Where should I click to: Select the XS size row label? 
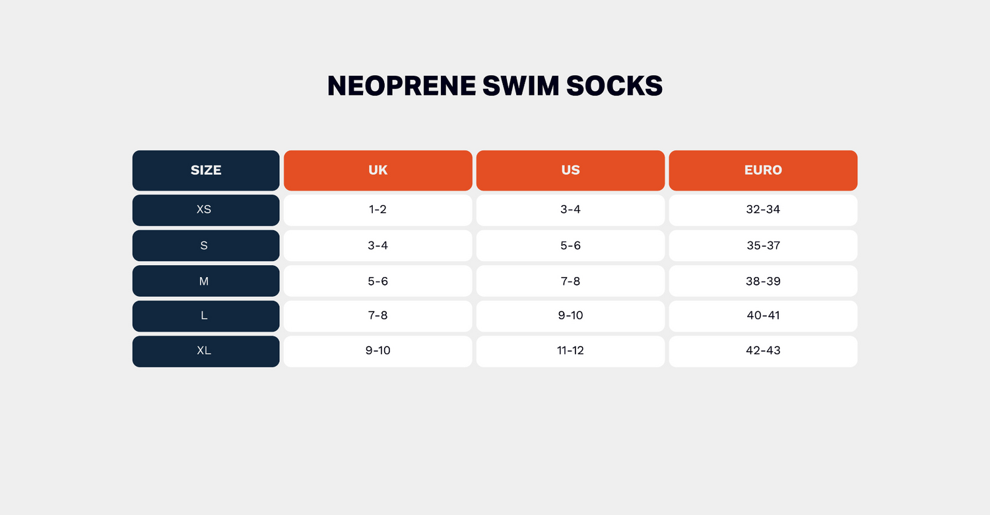(x=206, y=210)
